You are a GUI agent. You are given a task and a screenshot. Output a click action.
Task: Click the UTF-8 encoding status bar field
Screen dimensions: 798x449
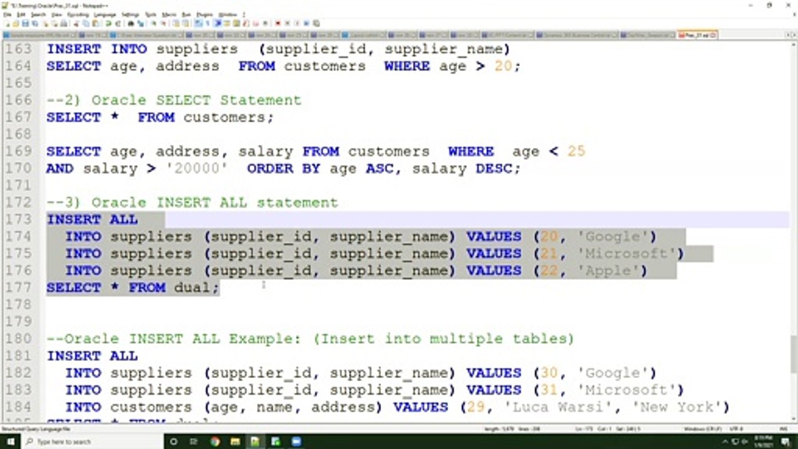736,428
